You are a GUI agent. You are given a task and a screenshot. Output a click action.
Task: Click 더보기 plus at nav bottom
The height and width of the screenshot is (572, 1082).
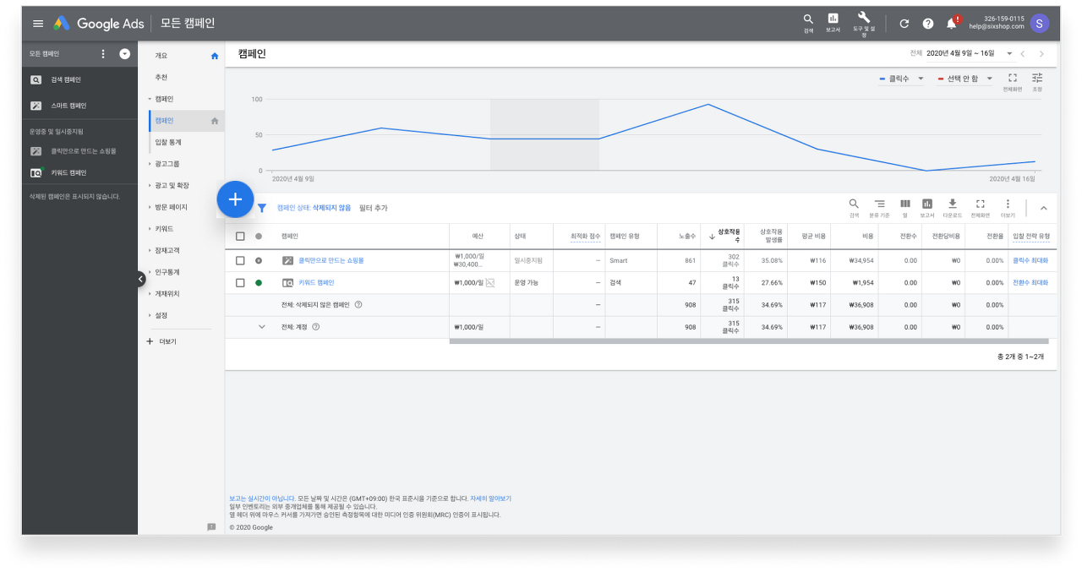pos(161,341)
